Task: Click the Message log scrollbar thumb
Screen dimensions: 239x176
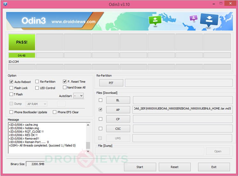Action: pos(88,145)
